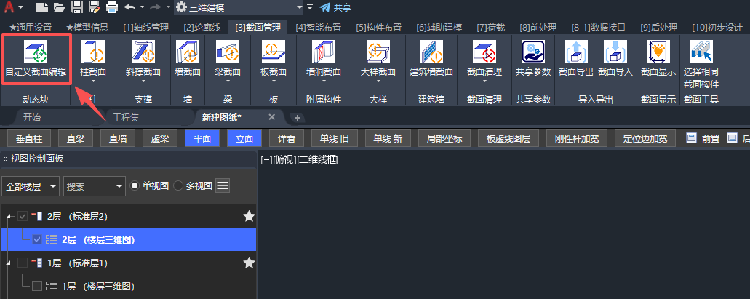Toggle 截面显示 section display

(658, 58)
